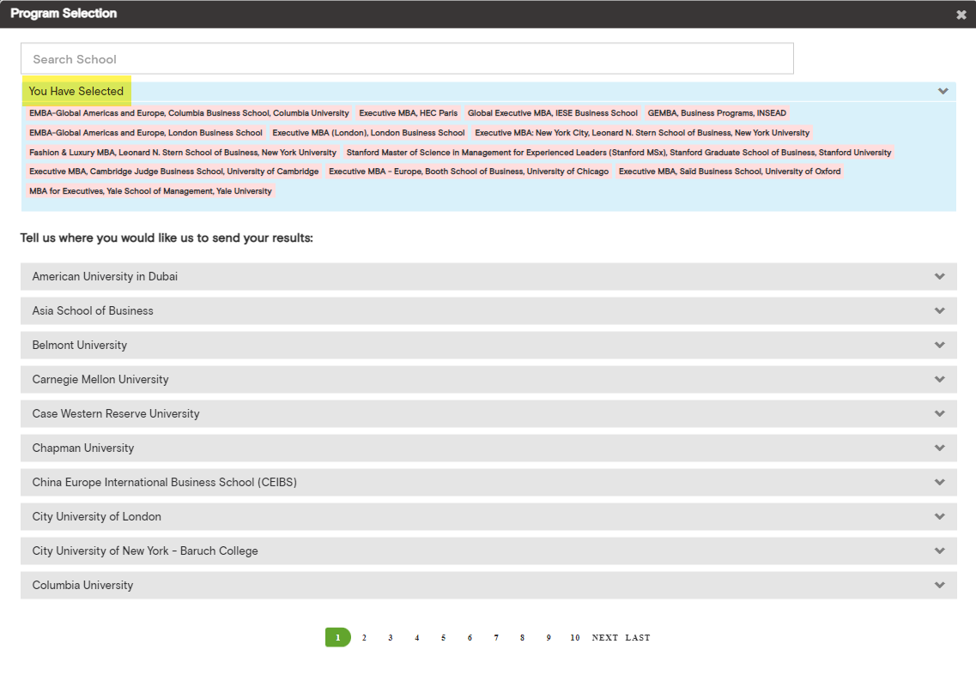This screenshot has height=680, width=976.
Task: Go to page 7
Action: 496,638
